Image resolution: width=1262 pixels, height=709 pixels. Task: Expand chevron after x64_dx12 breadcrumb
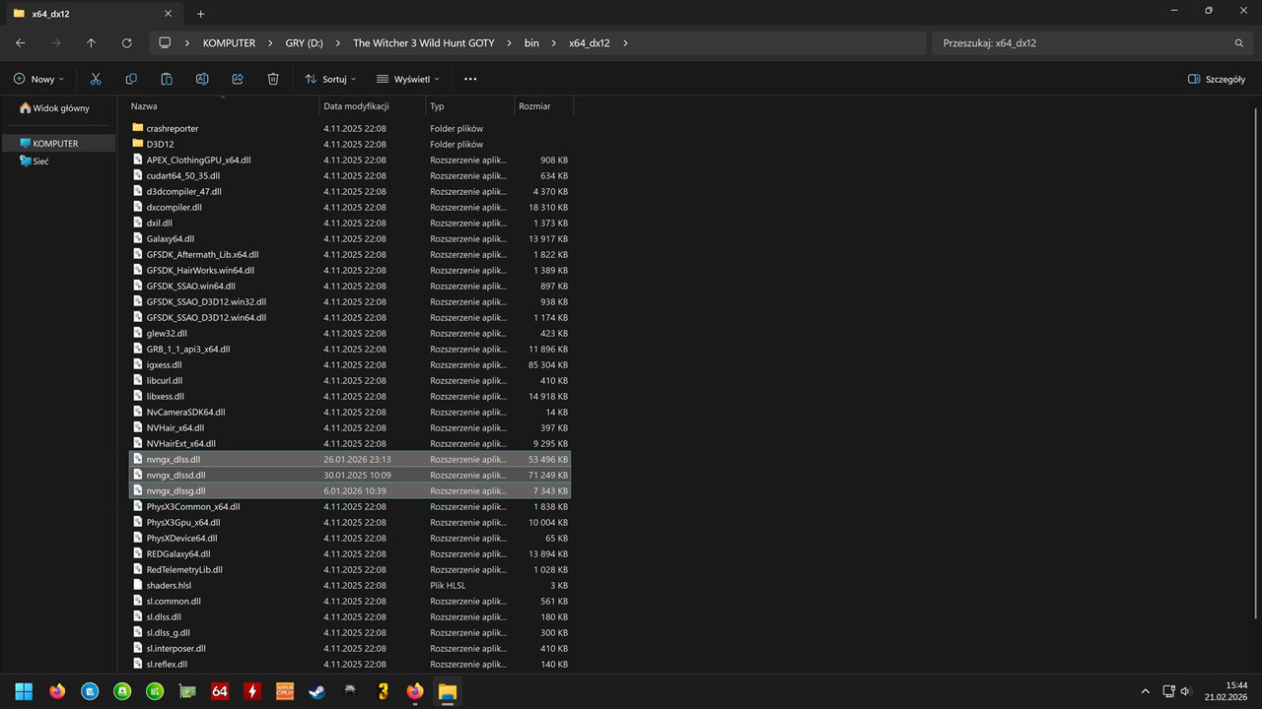click(x=625, y=43)
